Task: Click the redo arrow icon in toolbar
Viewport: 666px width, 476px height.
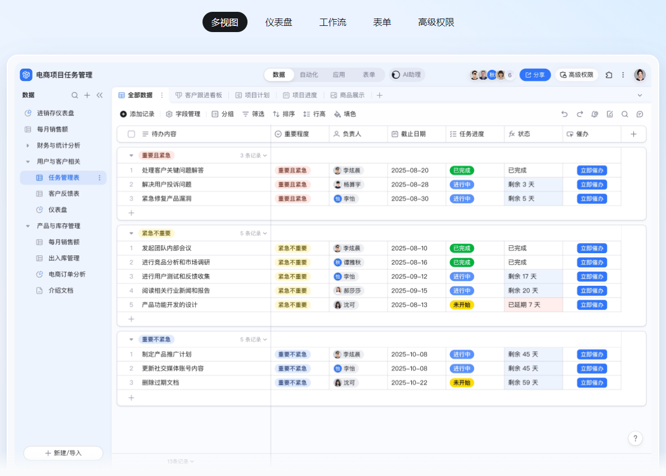Action: (580, 114)
